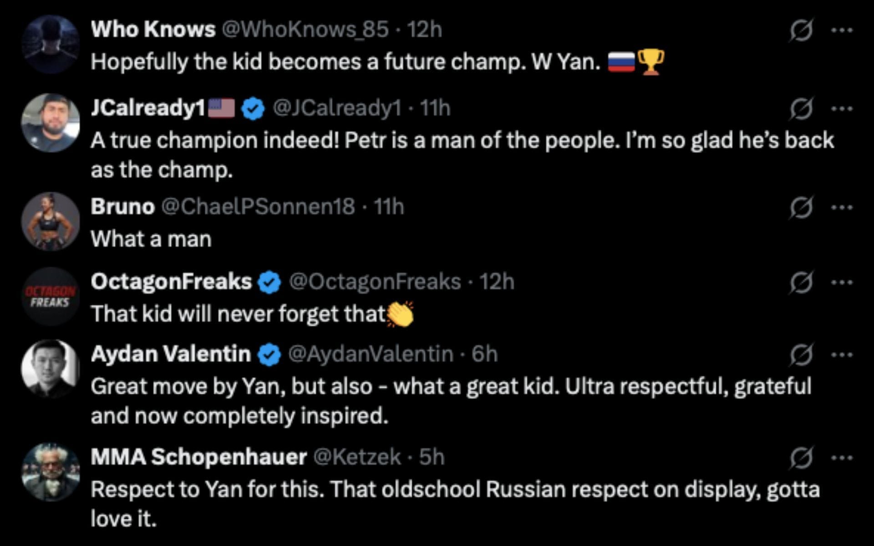Image resolution: width=874 pixels, height=546 pixels.
Task: Open more options menu on Bruno's tweet
Action: tap(841, 208)
